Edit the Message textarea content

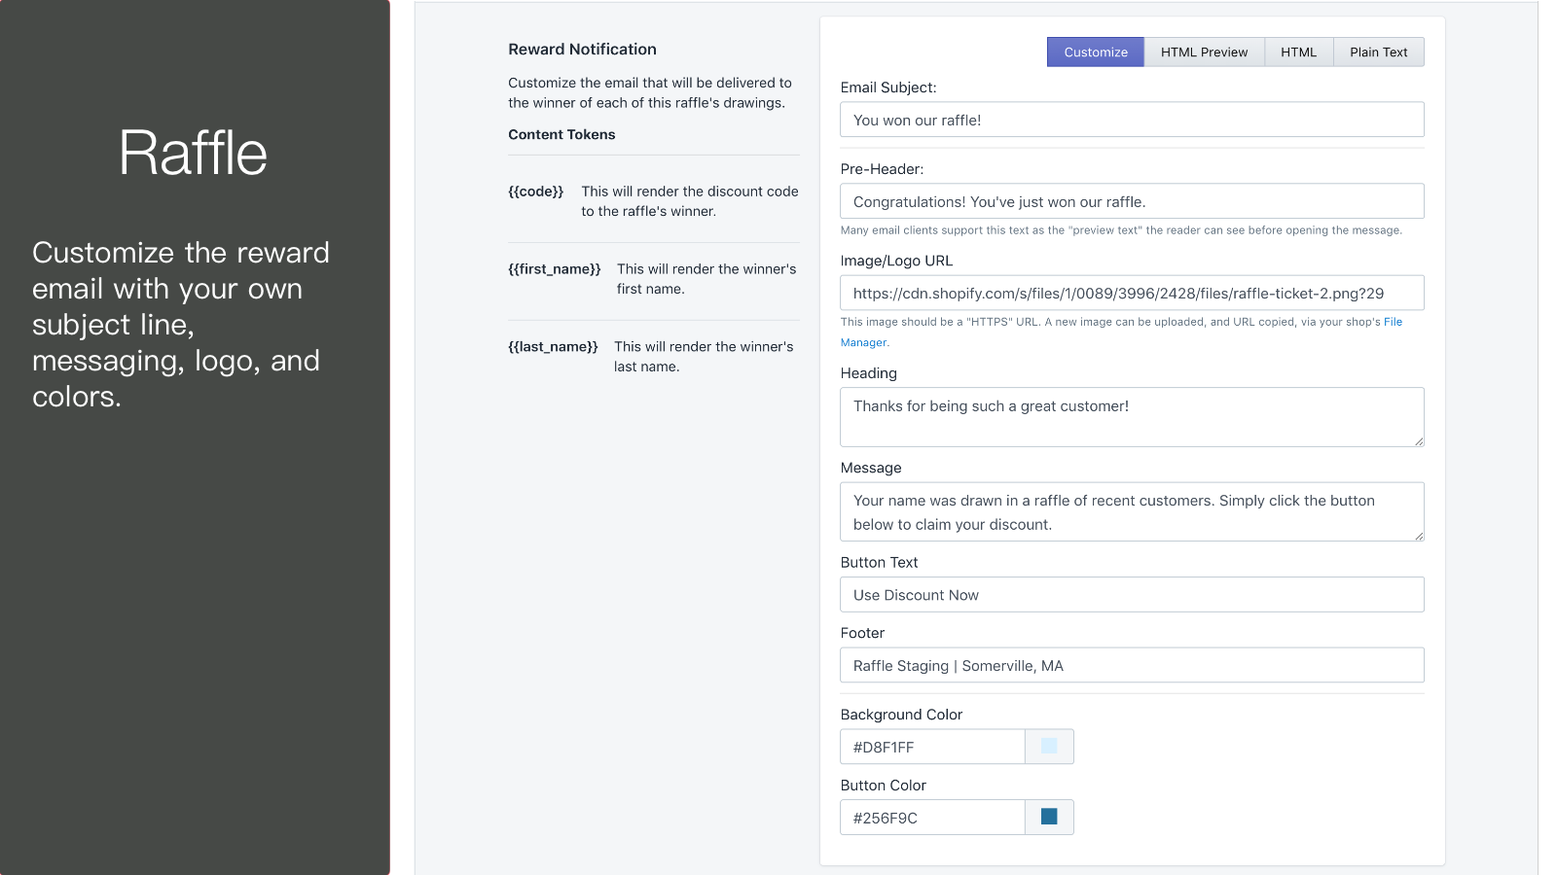pyautogui.click(x=1132, y=511)
